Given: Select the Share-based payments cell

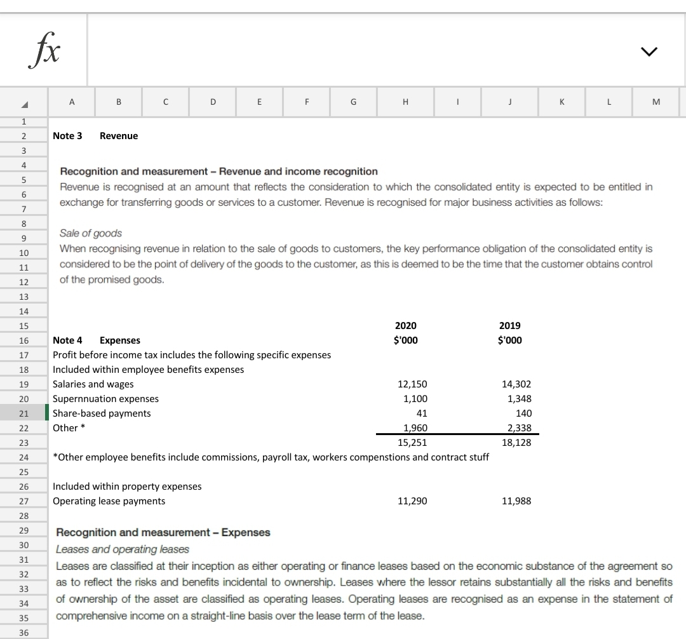Looking at the screenshot, I should 102,413.
